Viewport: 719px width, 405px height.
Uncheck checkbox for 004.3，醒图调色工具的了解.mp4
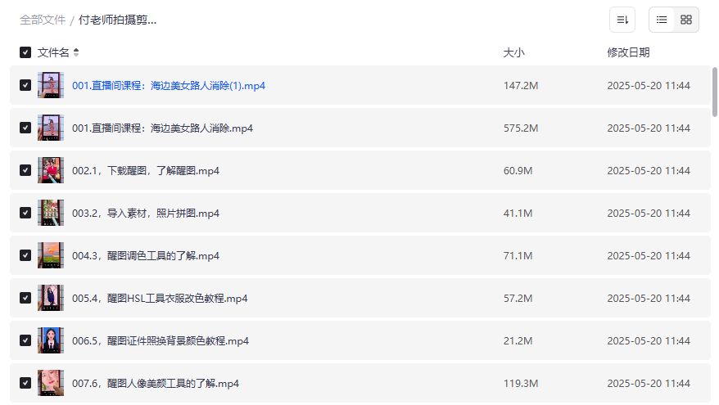point(25,255)
